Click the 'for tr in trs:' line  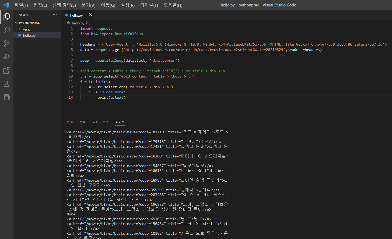coord(95,82)
